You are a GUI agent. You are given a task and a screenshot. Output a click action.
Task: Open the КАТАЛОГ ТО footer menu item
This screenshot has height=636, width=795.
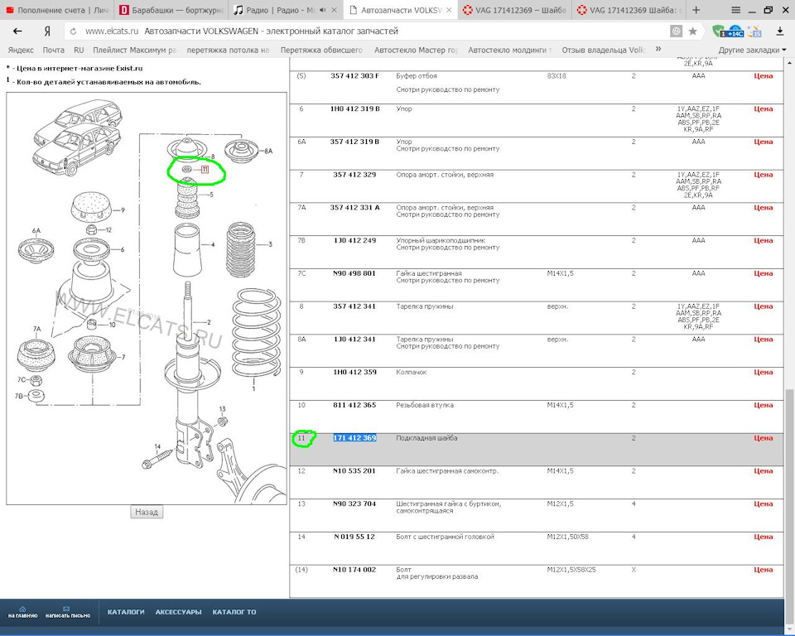[234, 612]
